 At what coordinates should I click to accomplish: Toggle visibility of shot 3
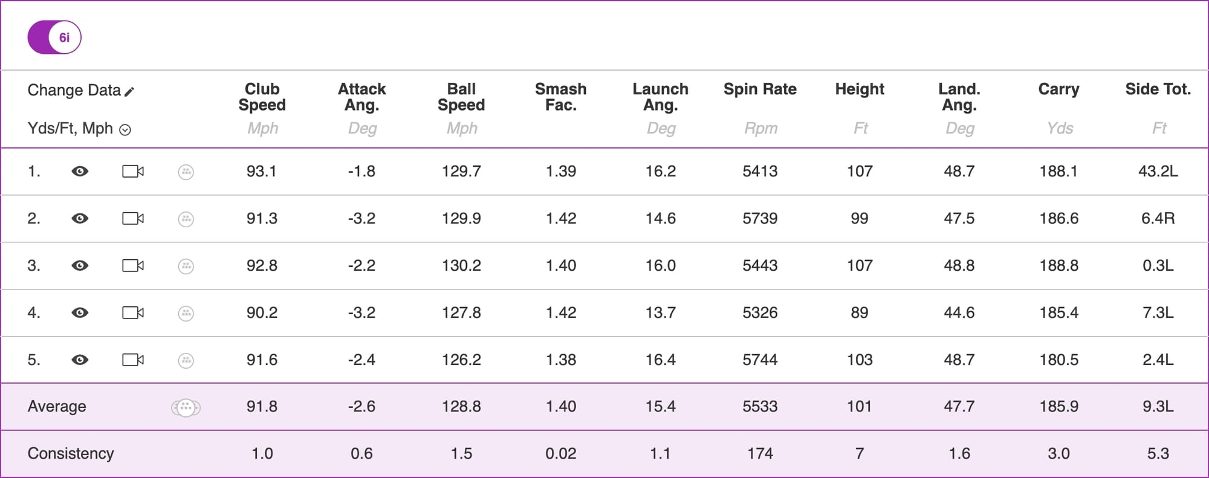[x=80, y=266]
